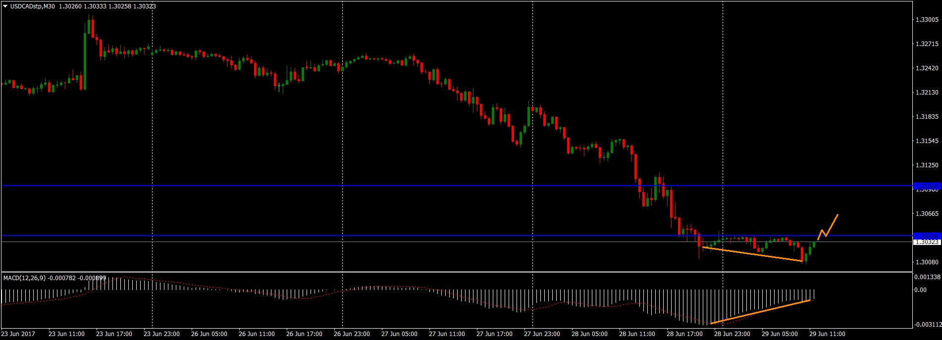Click the MACD 0.00 level scale label
Screen dimensions: 942x340
pos(920,290)
